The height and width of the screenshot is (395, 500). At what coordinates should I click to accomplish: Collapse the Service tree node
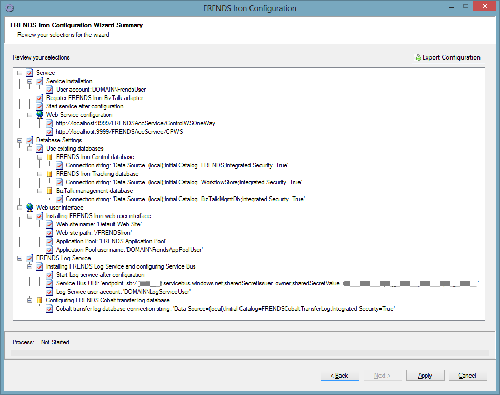[x=20, y=73]
